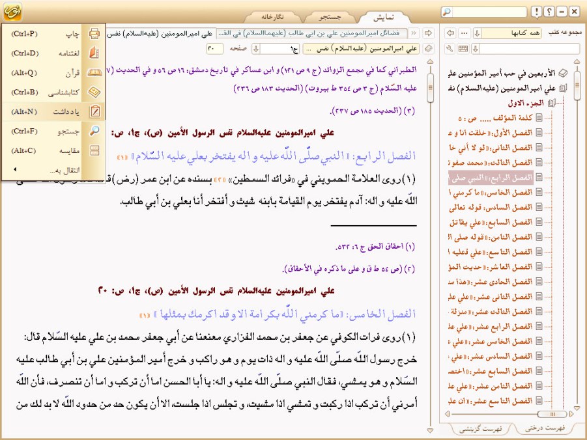Choose چاپ (Ctrl+P) print entry
The width and height of the screenshot is (587, 440).
[53, 34]
